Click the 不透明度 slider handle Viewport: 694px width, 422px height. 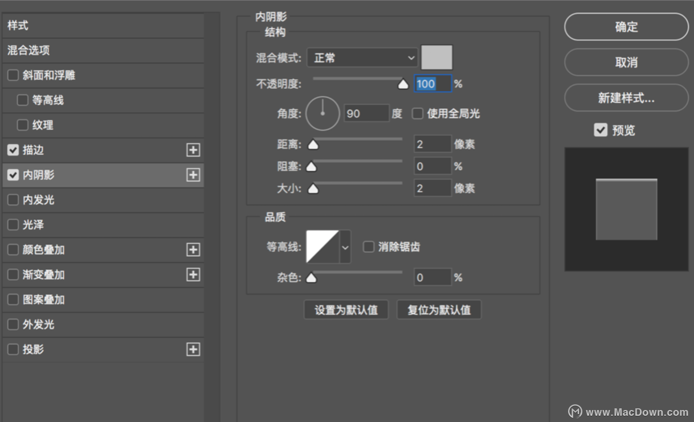point(403,85)
